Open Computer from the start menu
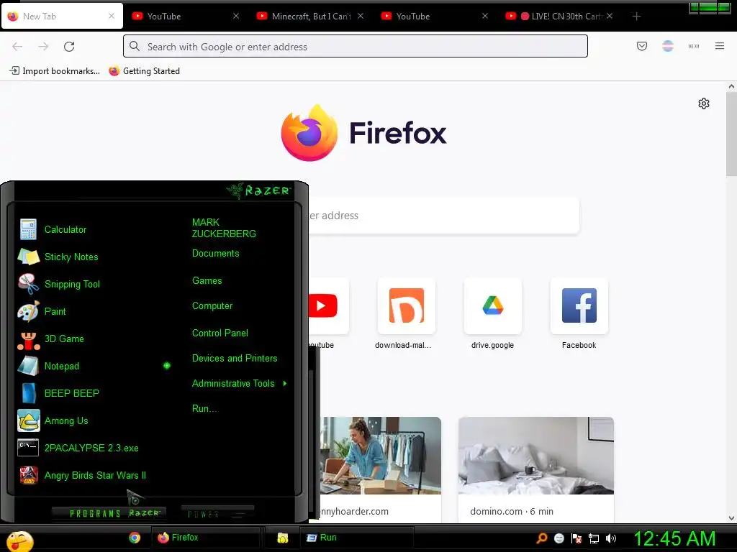Screen dimensions: 737x552 (x=212, y=306)
